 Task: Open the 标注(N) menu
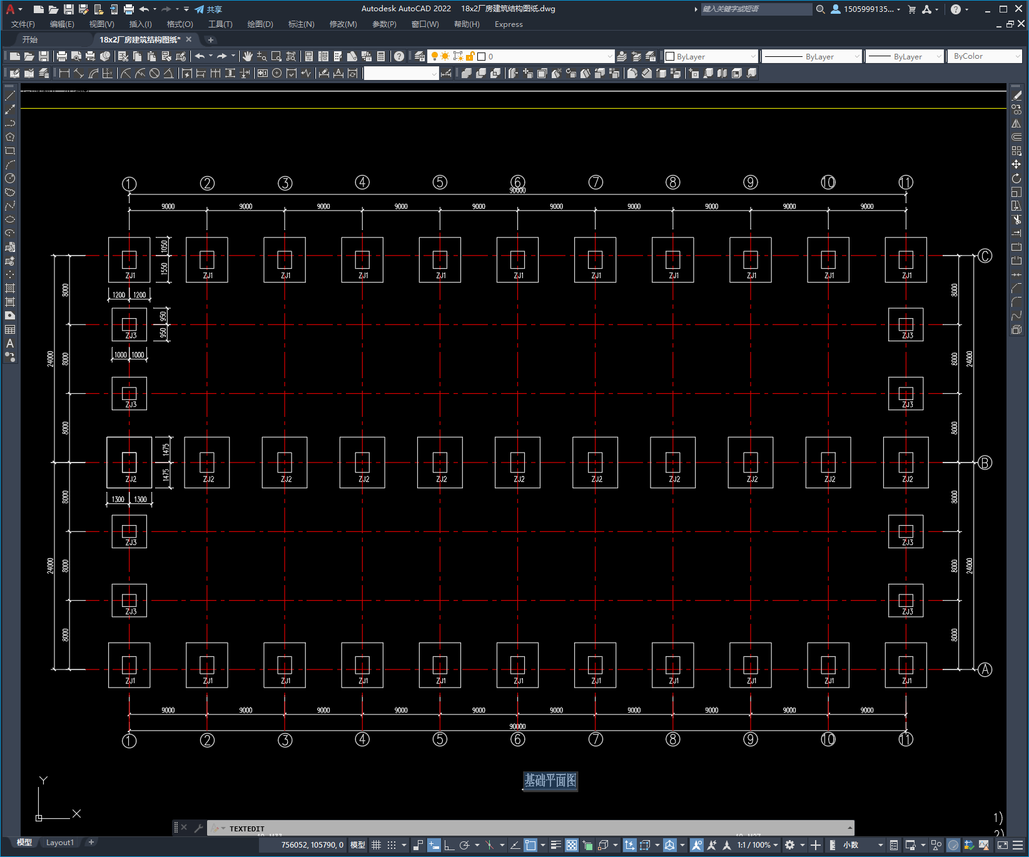tap(301, 24)
